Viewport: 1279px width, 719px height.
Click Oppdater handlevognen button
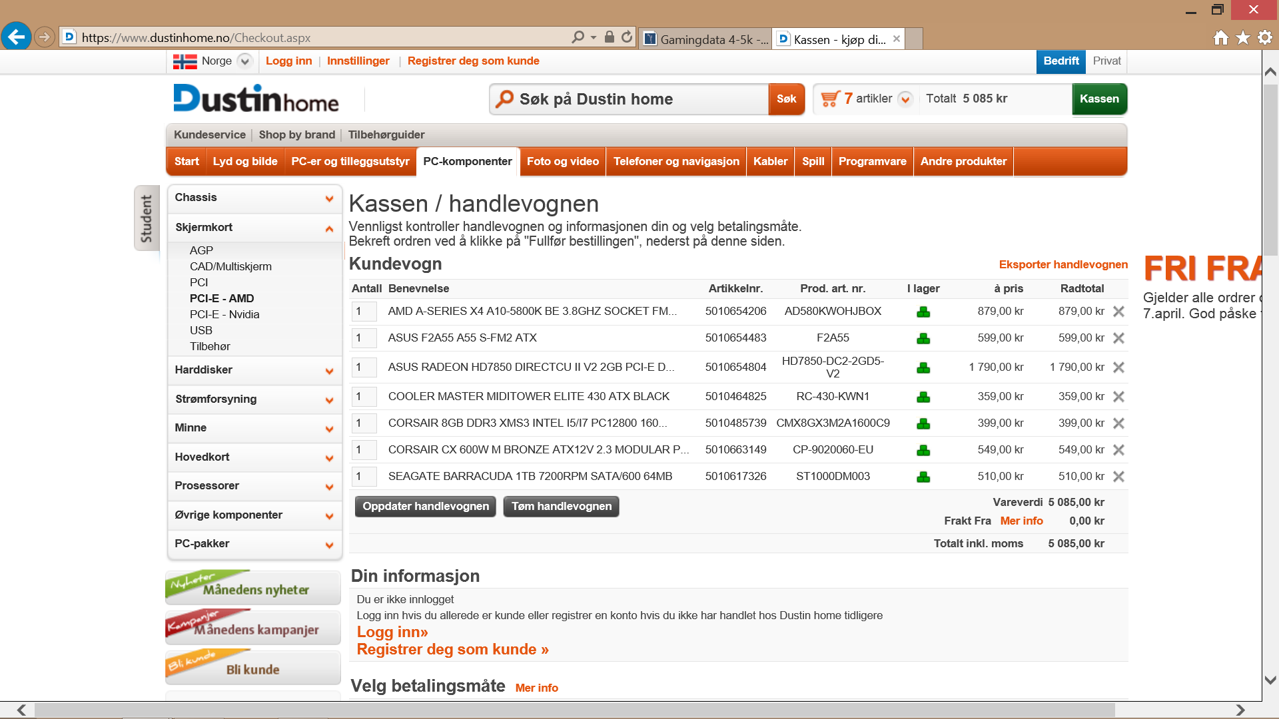tap(426, 507)
